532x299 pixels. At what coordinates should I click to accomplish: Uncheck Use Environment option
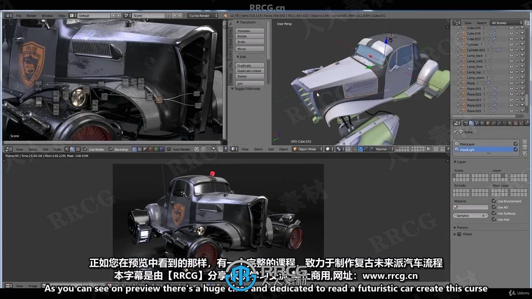pyautogui.click(x=494, y=201)
